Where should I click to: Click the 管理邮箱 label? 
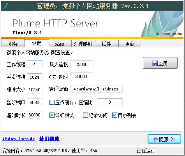tap(58, 89)
